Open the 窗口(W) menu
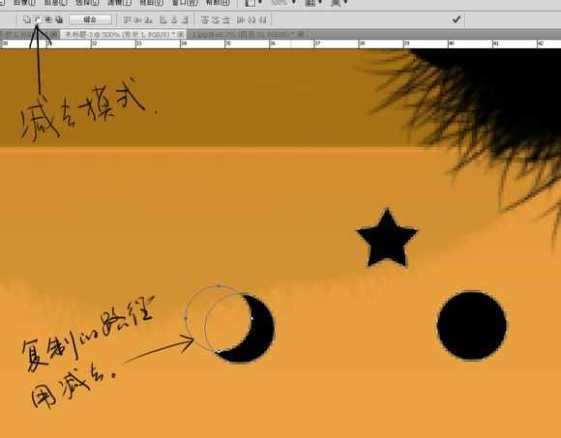 185,3
